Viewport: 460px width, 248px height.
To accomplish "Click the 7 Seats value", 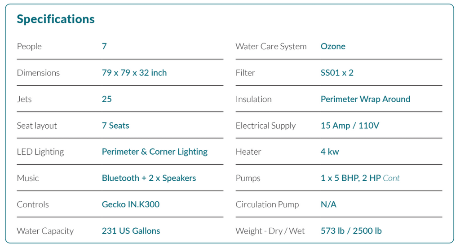I will click(x=115, y=126).
